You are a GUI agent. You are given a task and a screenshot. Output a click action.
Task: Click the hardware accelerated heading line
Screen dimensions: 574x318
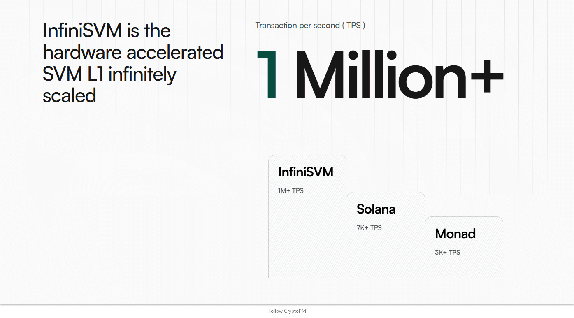tap(133, 53)
